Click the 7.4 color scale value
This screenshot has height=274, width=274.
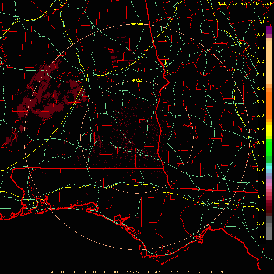pyautogui.click(x=260, y=75)
